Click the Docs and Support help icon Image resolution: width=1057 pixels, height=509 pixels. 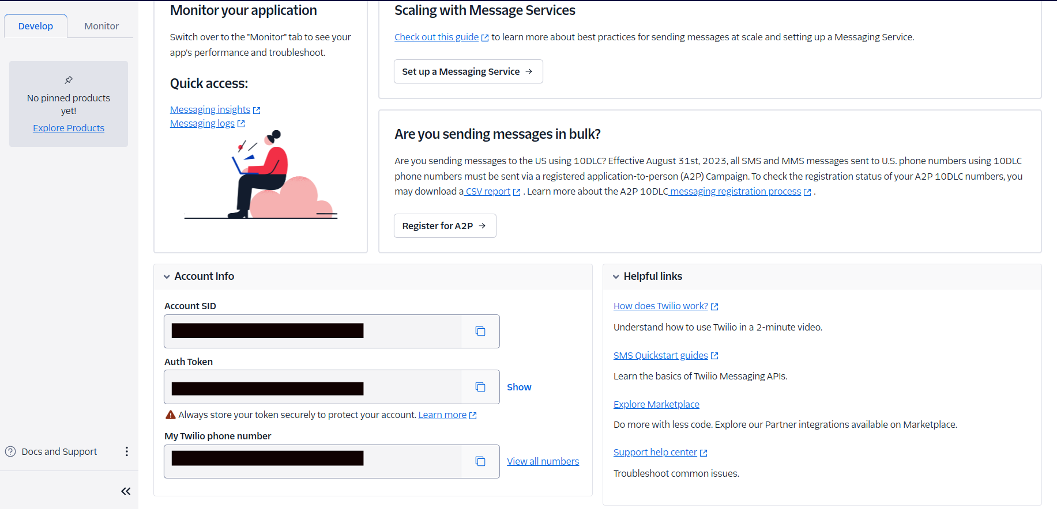10,451
